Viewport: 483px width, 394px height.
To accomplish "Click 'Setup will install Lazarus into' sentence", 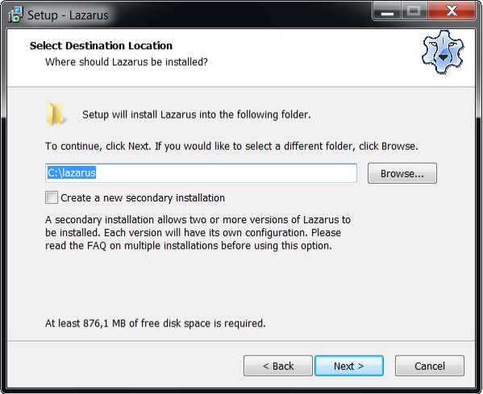I will (197, 114).
